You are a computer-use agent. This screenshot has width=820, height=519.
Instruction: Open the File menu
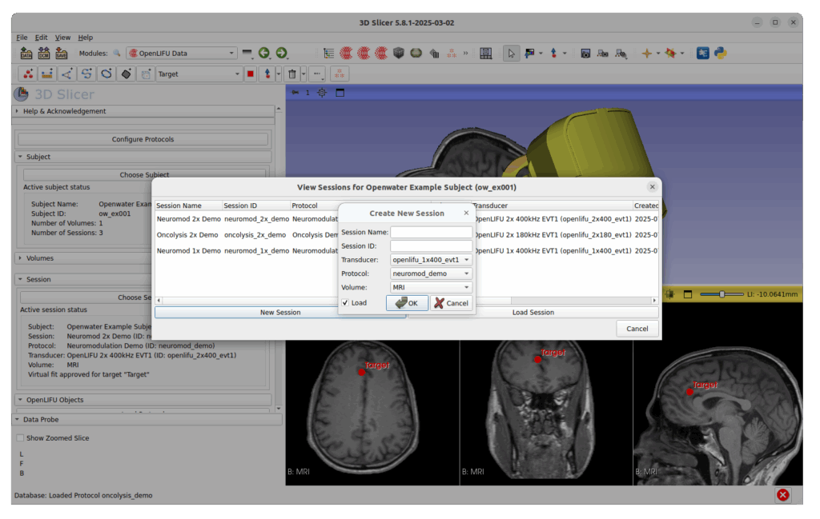click(x=22, y=38)
